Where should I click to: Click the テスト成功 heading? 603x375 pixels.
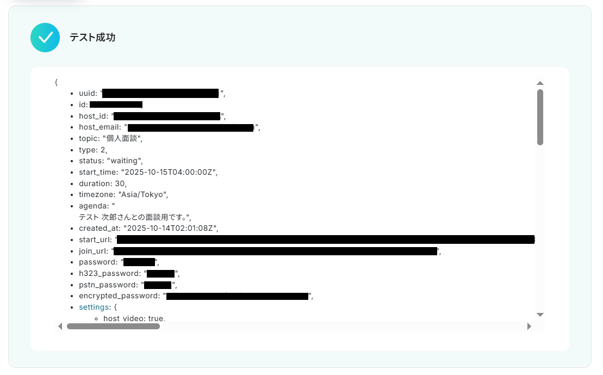pyautogui.click(x=92, y=38)
